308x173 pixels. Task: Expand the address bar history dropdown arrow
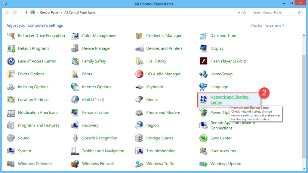(x=239, y=13)
